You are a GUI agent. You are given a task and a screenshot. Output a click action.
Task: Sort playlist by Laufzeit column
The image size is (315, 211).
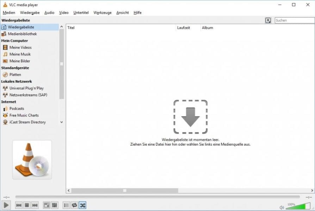pyautogui.click(x=188, y=28)
